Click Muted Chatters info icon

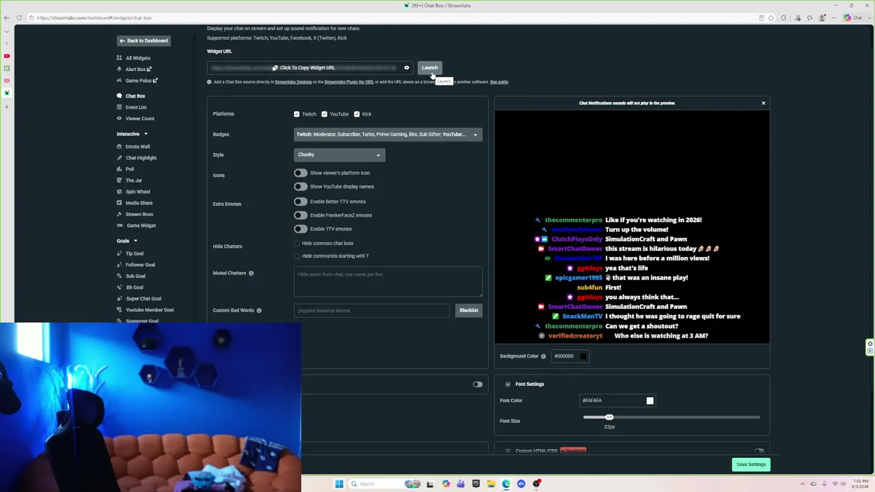[251, 273]
